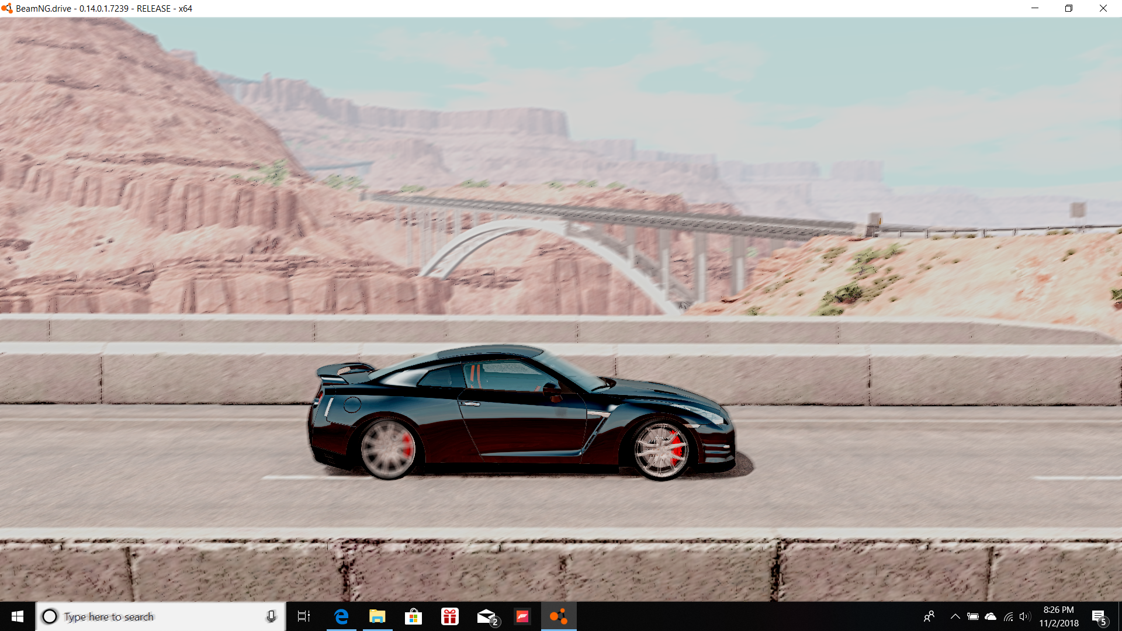The height and width of the screenshot is (631, 1122).
Task: Open the red Forza taskbar icon
Action: click(x=522, y=616)
